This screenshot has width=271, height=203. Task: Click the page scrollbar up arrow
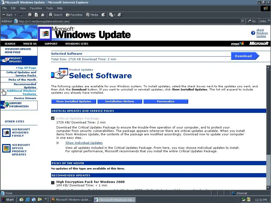(268, 67)
